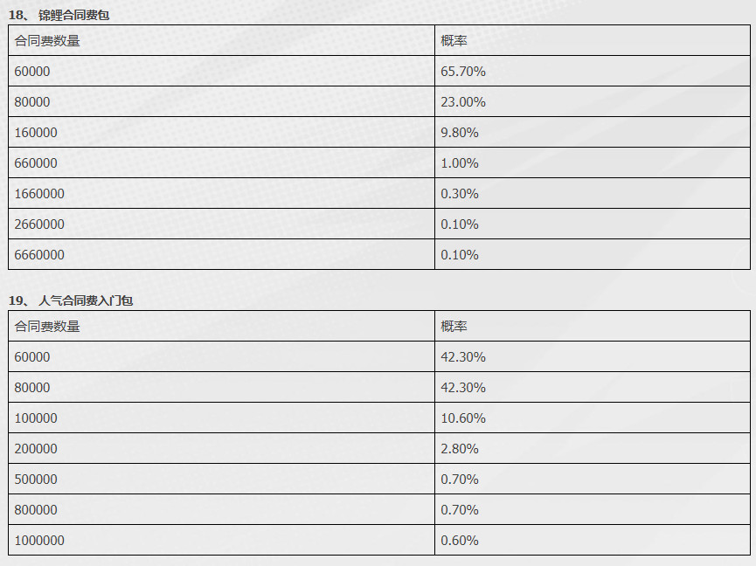The height and width of the screenshot is (566, 756).
Task: Click the 2.80% probability cell
Action: coord(592,448)
